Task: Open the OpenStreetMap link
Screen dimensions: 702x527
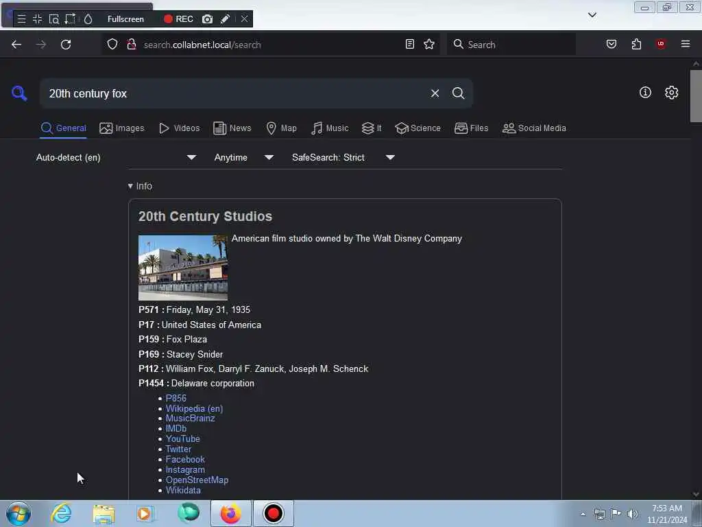Action: pyautogui.click(x=197, y=480)
